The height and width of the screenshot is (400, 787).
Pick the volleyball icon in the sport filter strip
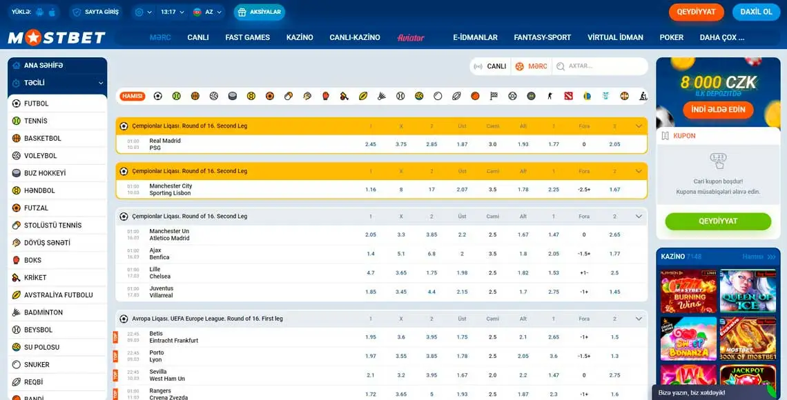tap(214, 96)
